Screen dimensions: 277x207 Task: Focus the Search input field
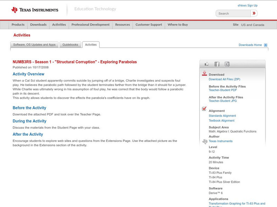[x=233, y=13]
